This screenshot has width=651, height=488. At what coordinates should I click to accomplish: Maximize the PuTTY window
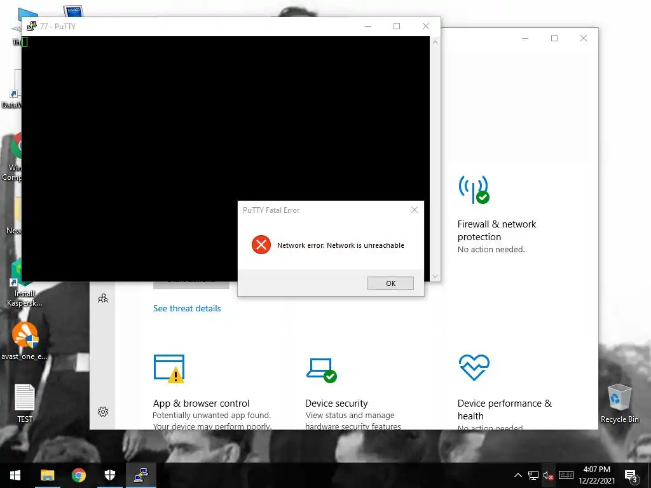[x=397, y=26]
